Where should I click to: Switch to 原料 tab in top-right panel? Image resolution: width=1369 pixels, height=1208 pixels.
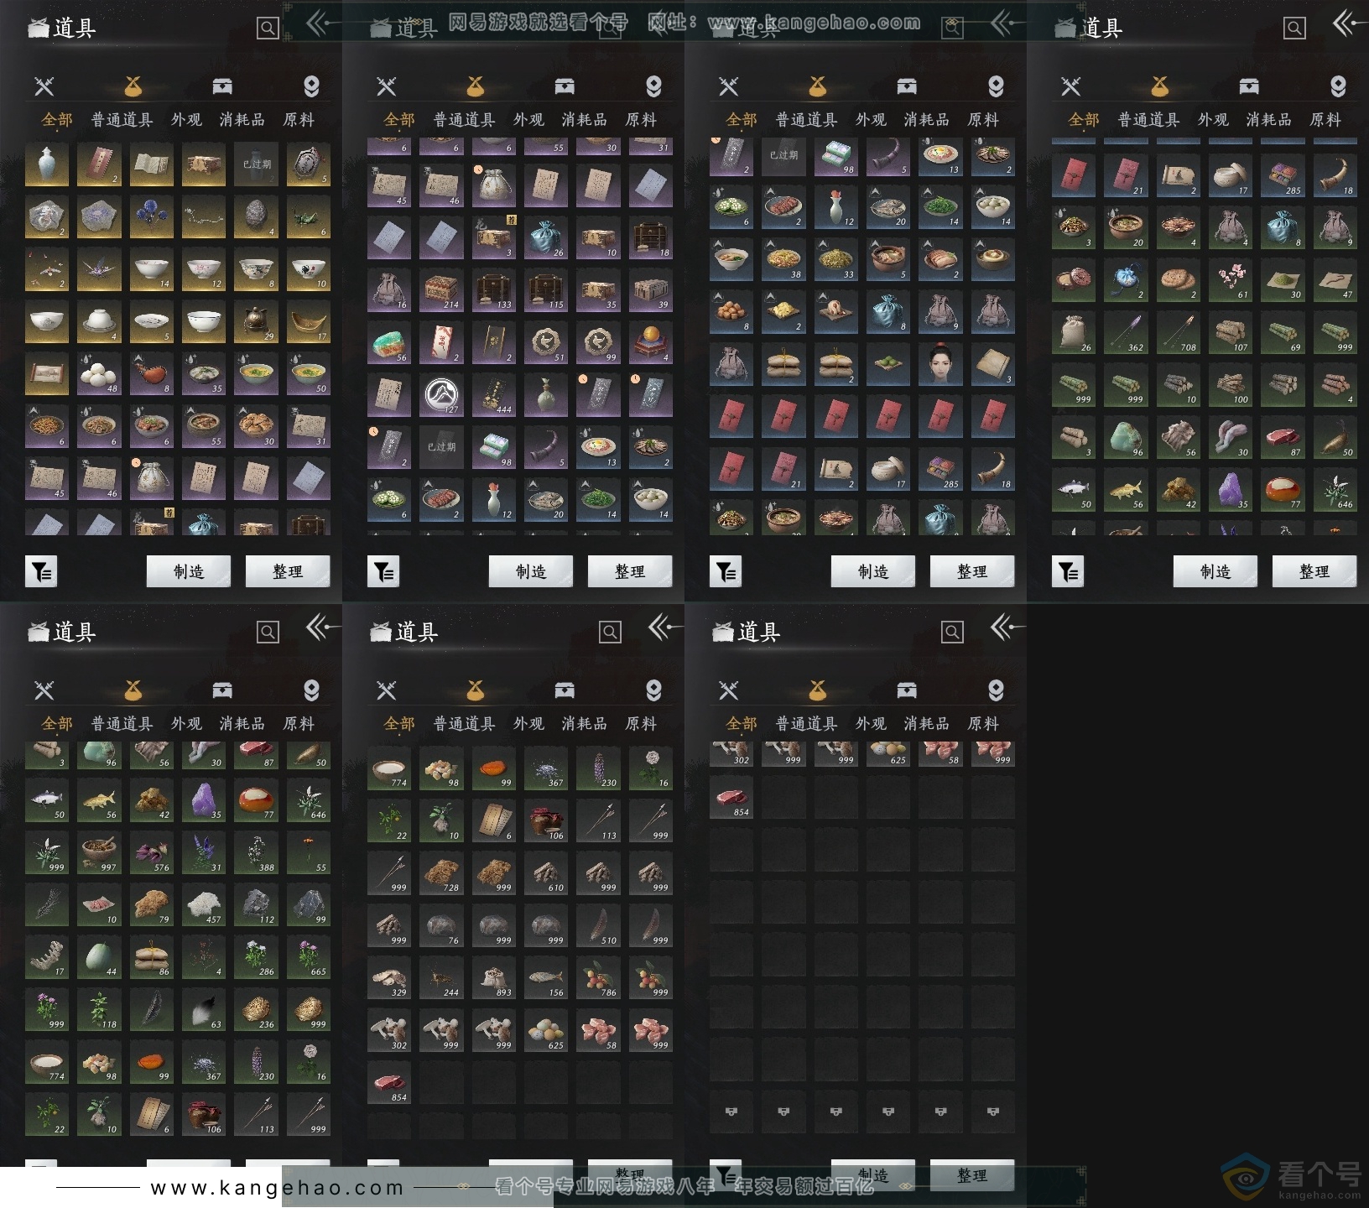(1325, 120)
